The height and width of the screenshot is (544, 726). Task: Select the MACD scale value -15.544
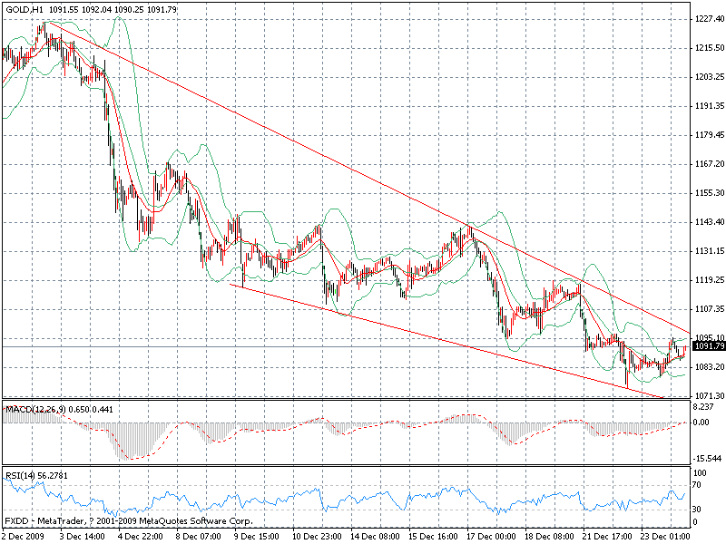(708, 459)
